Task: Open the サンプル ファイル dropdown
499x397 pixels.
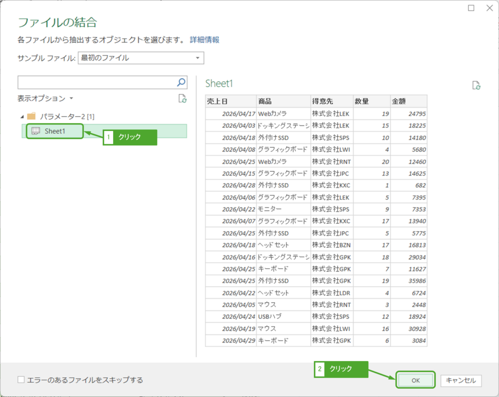Action: point(141,58)
